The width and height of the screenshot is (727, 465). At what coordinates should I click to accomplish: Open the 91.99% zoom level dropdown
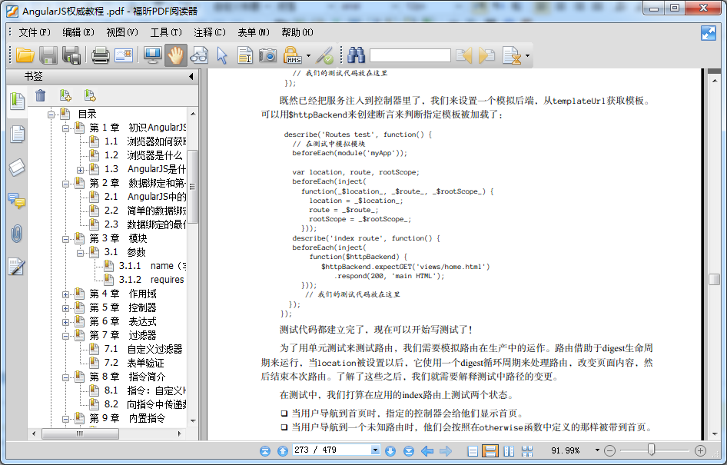coord(597,450)
